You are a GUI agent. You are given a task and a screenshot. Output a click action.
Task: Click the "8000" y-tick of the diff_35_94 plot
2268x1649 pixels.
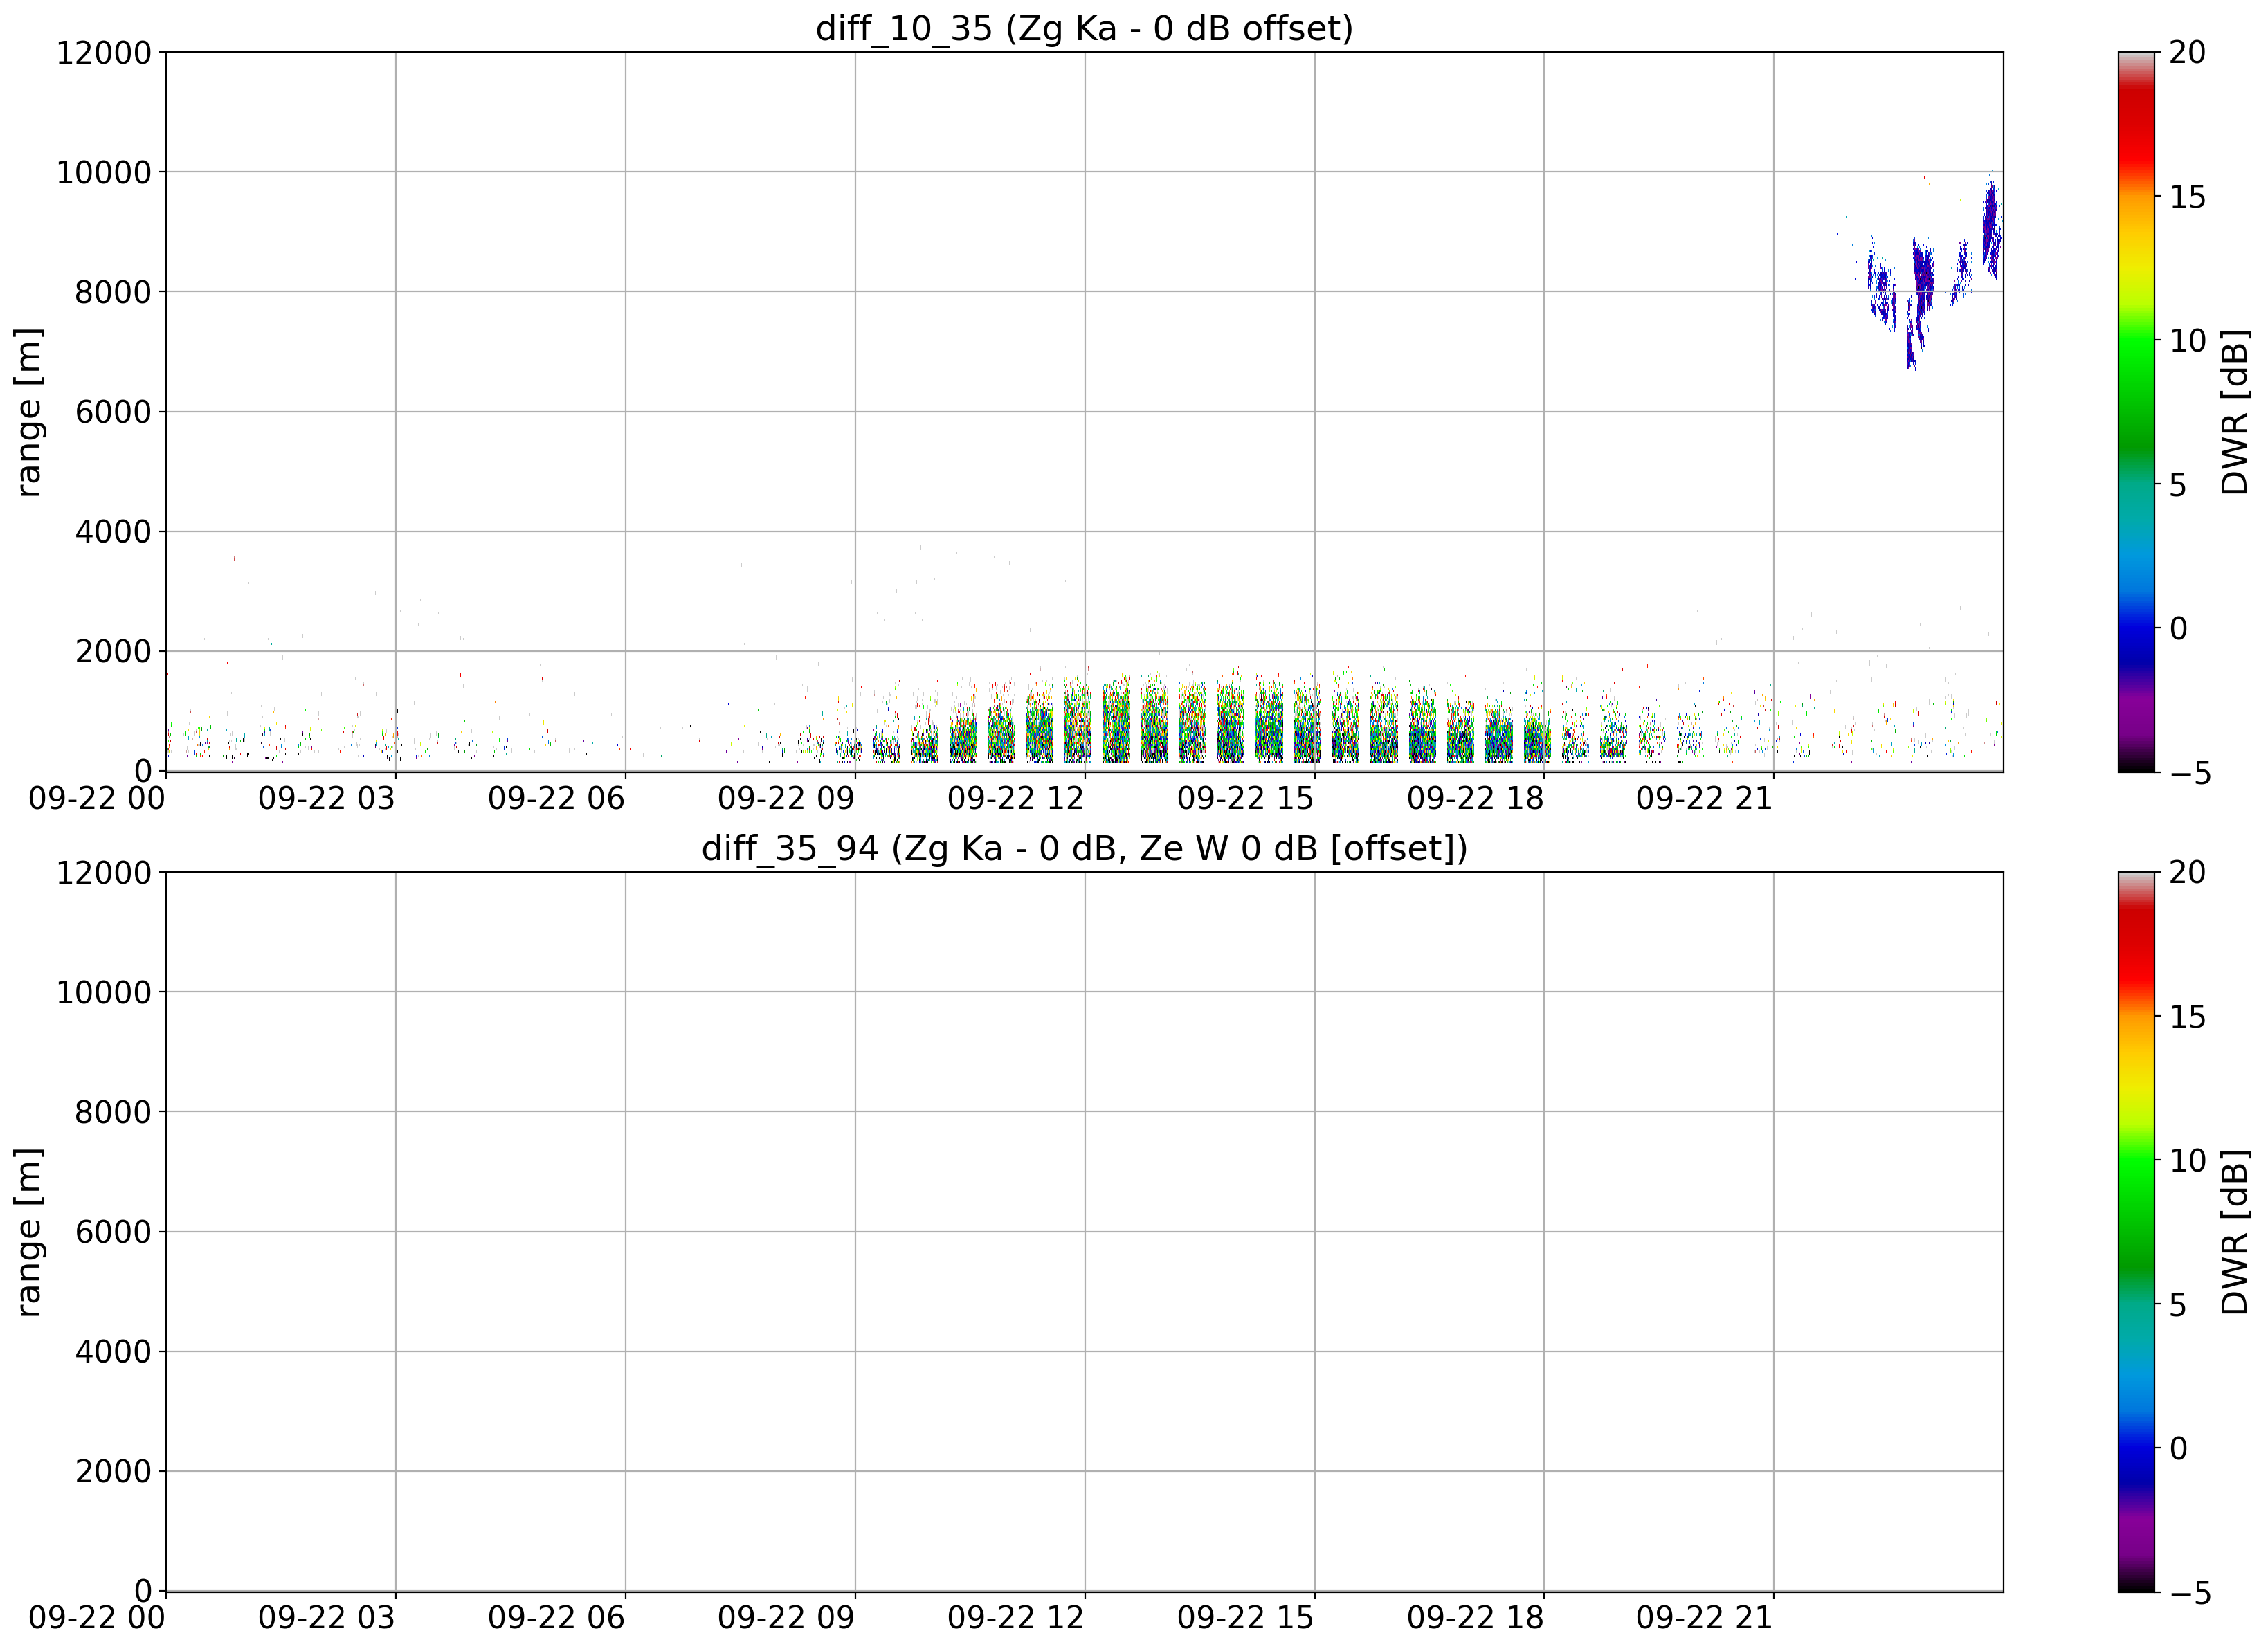coord(114,1112)
